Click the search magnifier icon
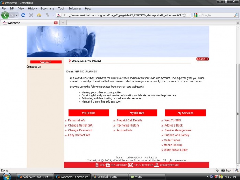 (236, 15)
